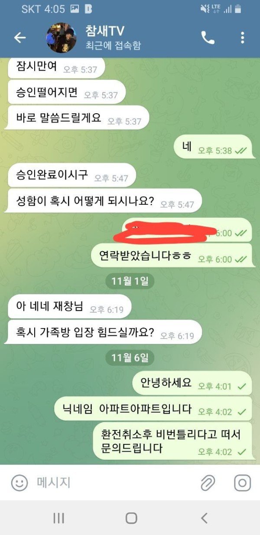Tap the message 성함이 혹시 어떻게 되시나요?
Screen dimensions: 260x535
pos(104,201)
